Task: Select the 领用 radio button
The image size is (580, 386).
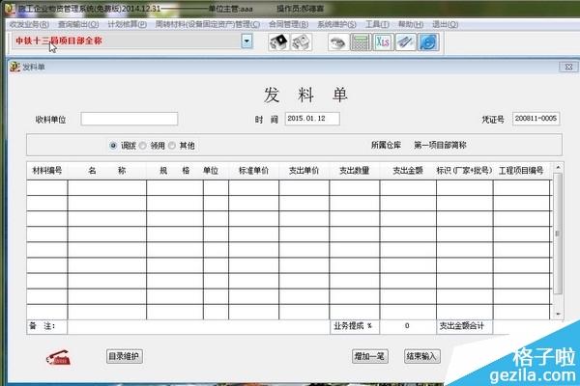Action: [143, 146]
